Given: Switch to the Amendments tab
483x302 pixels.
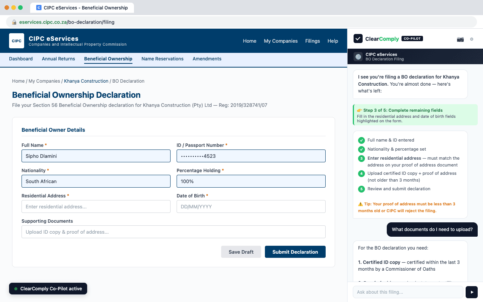Looking at the screenshot, I should pyautogui.click(x=207, y=59).
